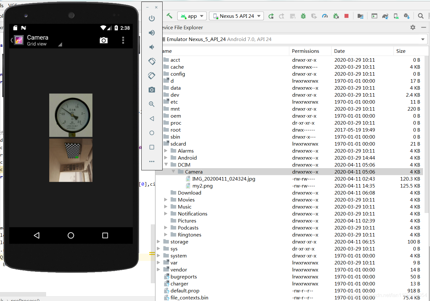This screenshot has height=301, width=430.
Task: Click the Search Everywhere magnifier icon
Action: point(420,16)
